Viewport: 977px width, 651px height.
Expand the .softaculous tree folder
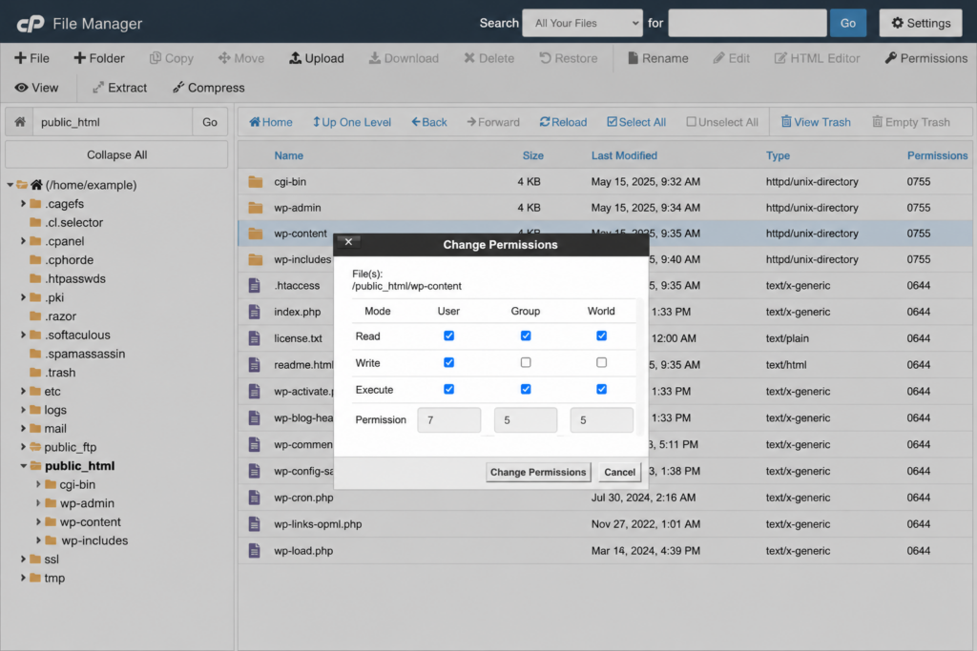pos(23,335)
